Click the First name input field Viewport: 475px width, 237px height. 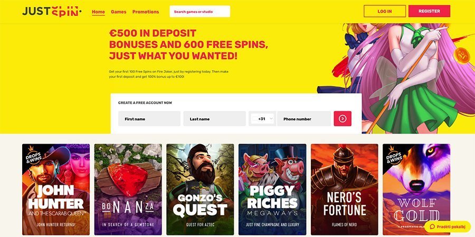(x=149, y=119)
